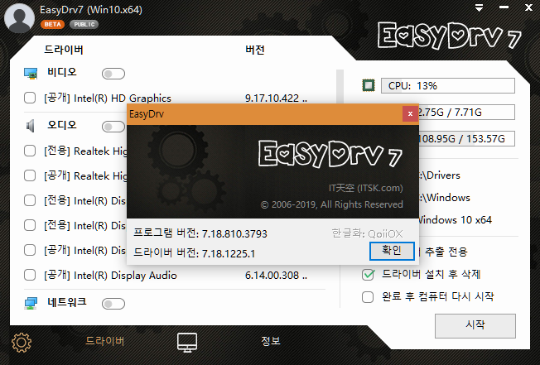Uncheck 드라이버 설치 후 삭제 option
Image resolution: width=540 pixels, height=365 pixels.
[x=368, y=274]
